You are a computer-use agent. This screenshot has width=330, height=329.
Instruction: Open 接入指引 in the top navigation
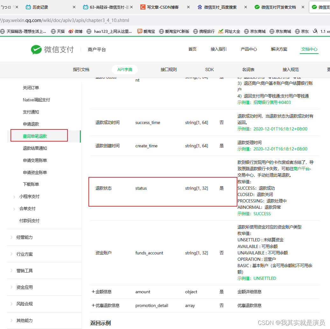pos(218,49)
